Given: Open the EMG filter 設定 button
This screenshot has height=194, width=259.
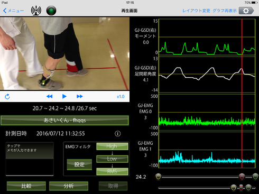Looking at the screenshot, I should (x=79, y=164).
